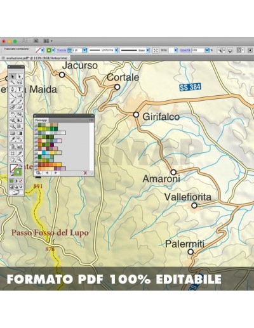Open stroke color dropdown in control bar
254x328 pixels.
53,50
